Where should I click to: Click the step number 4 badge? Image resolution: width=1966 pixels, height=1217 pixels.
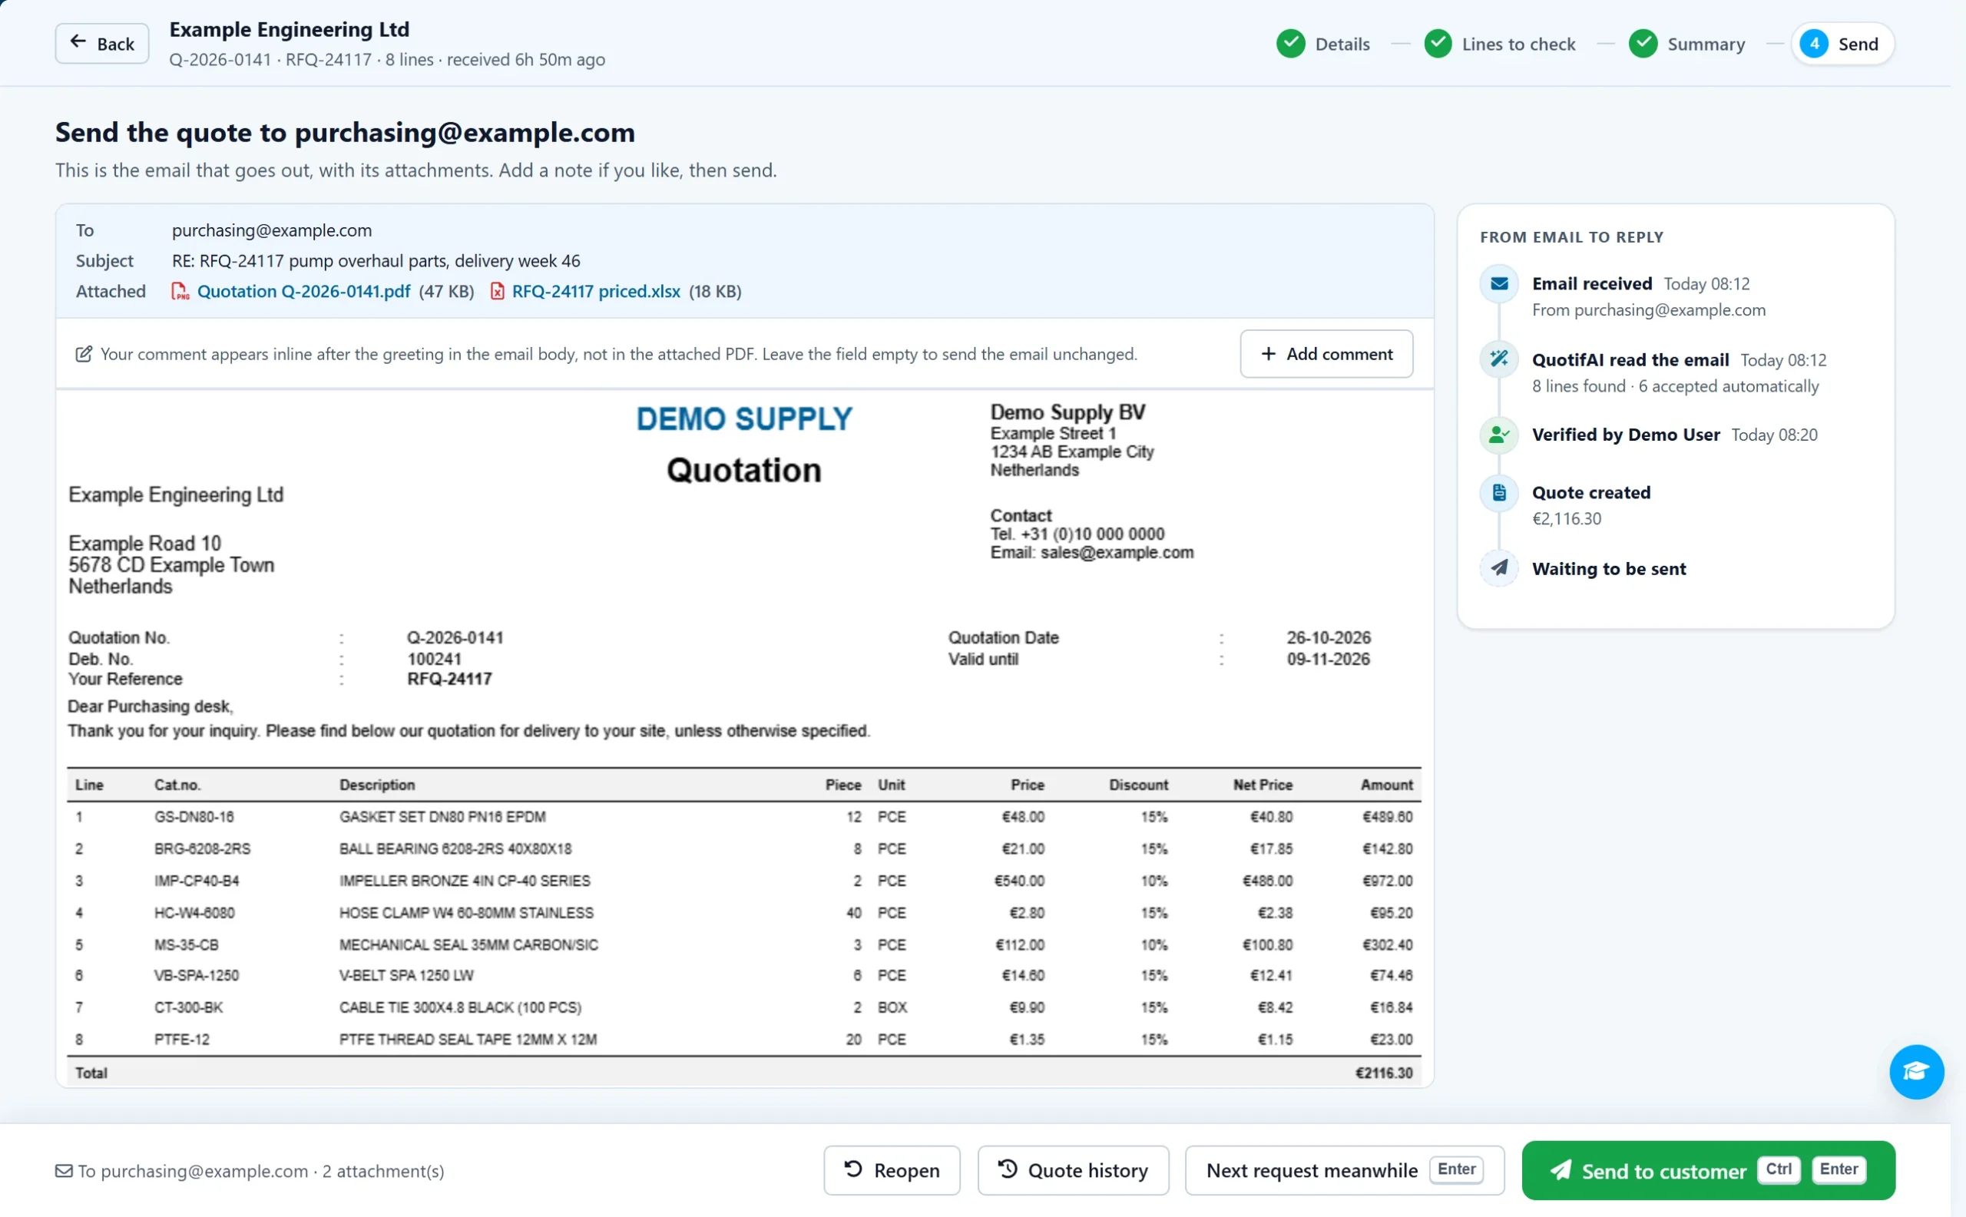[x=1814, y=44]
